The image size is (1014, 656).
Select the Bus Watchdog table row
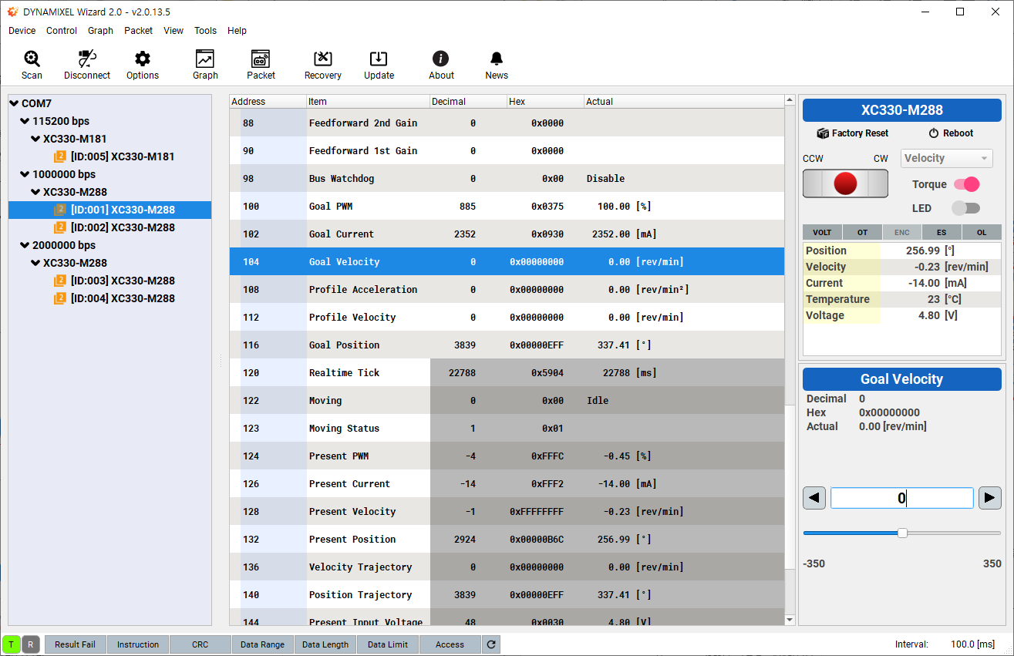point(507,178)
